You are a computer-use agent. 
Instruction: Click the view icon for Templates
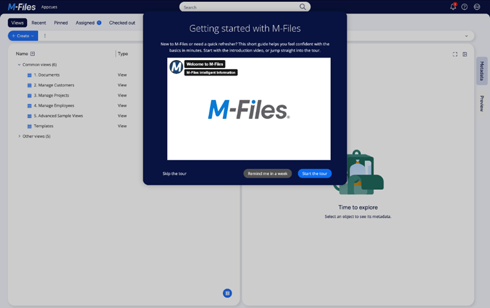(x=30, y=127)
